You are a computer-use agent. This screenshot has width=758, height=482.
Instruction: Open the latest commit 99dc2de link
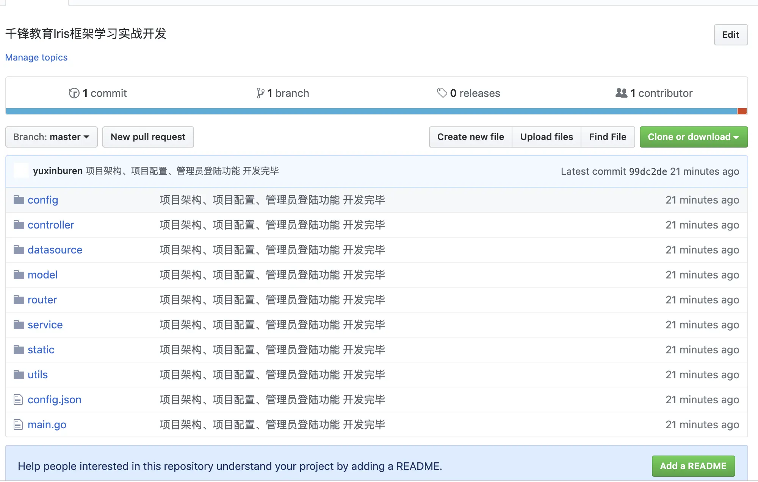(648, 171)
